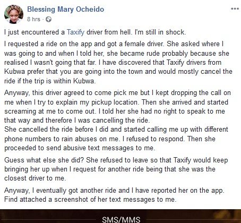Open Blessing Mary Ocheido's profile picture
Viewport: 241px width, 223px height.
click(x=14, y=14)
